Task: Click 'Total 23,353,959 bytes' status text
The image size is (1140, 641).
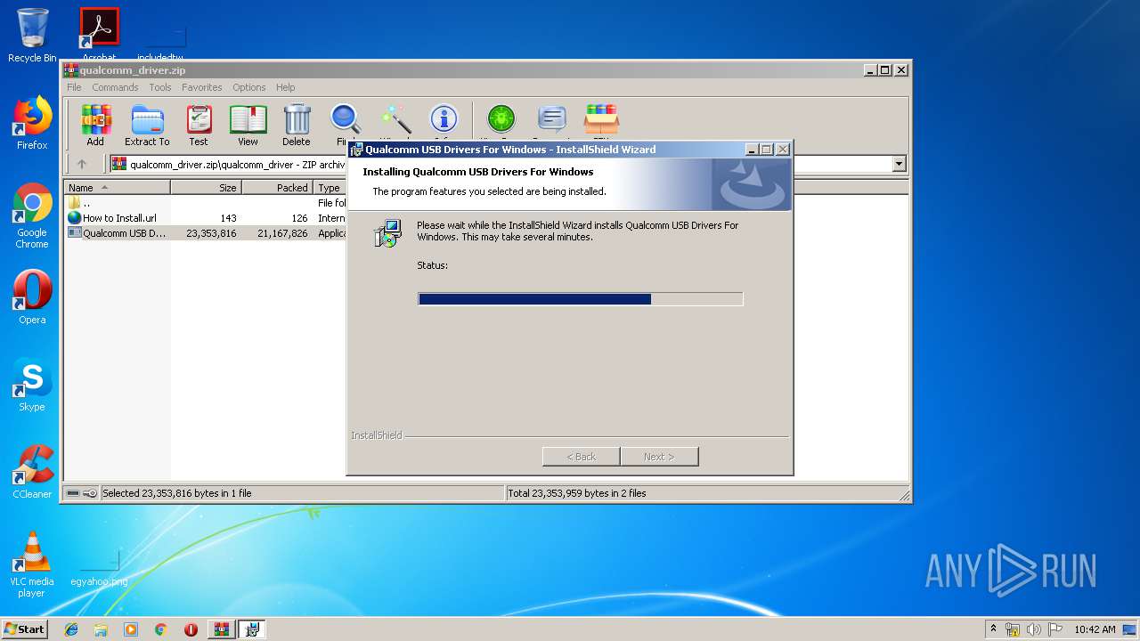Action: pyautogui.click(x=577, y=493)
